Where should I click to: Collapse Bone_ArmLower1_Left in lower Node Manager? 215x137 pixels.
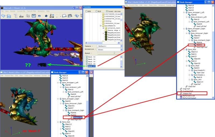61,87
